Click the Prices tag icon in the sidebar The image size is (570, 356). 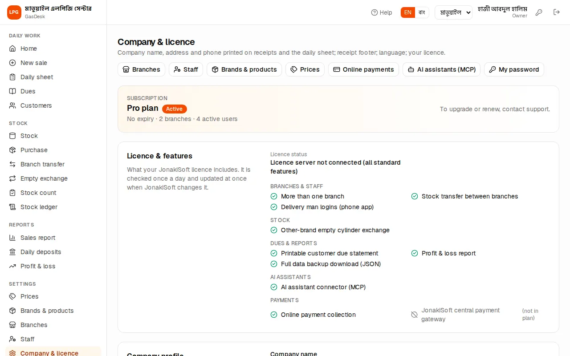pyautogui.click(x=12, y=296)
